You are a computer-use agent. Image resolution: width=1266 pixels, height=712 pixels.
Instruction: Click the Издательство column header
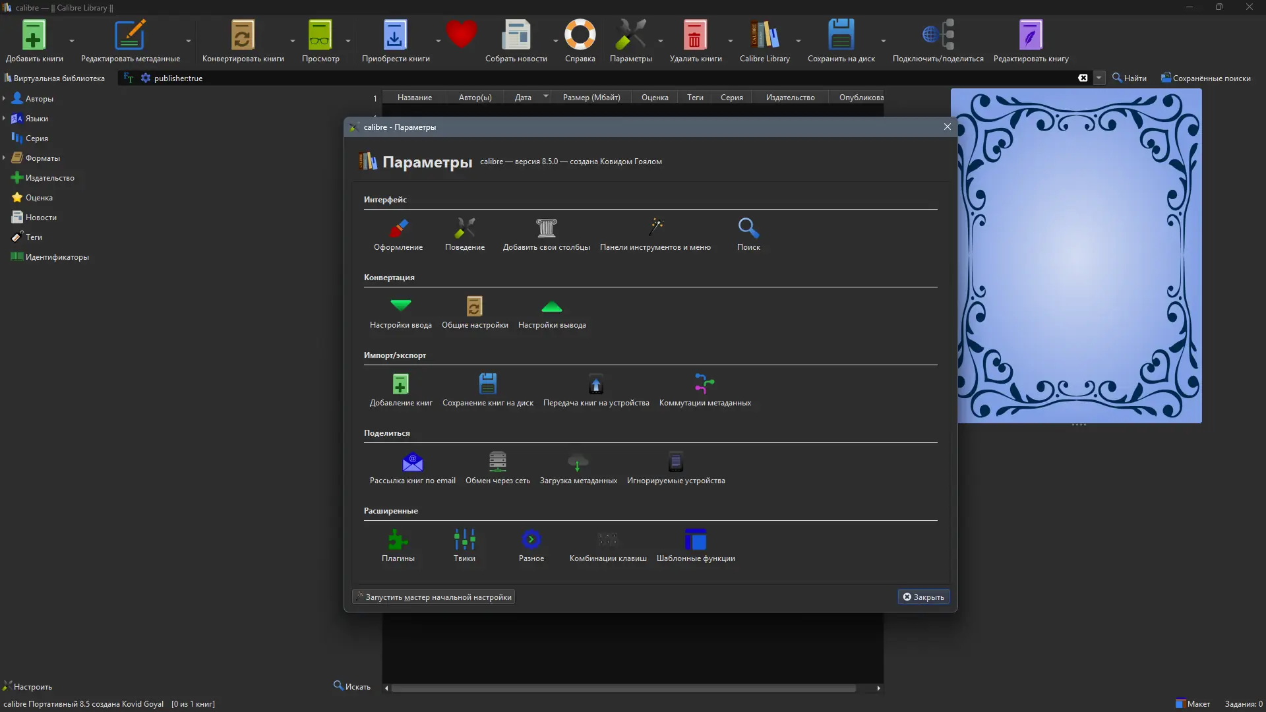point(790,98)
